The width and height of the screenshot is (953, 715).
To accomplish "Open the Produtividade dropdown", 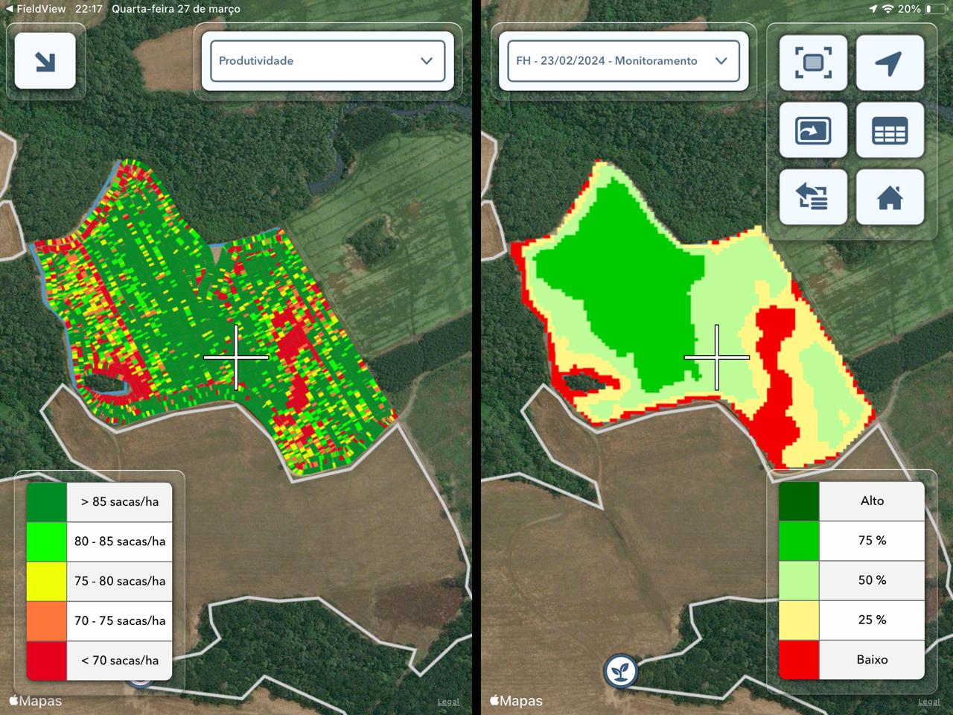I will [x=327, y=62].
